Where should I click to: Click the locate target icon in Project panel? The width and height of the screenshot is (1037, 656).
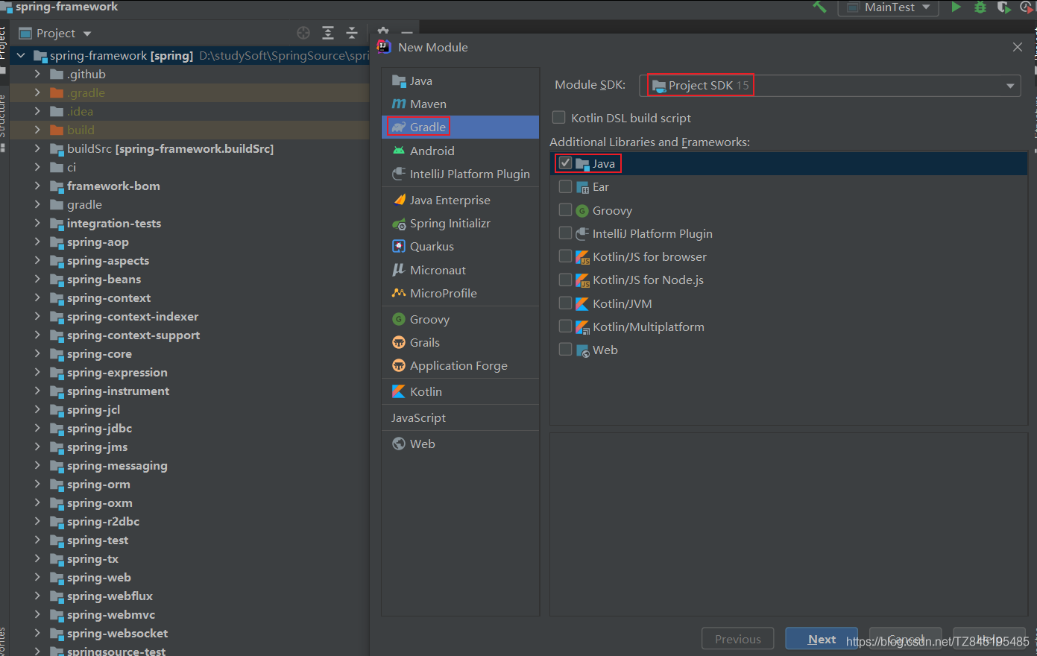pyautogui.click(x=303, y=33)
